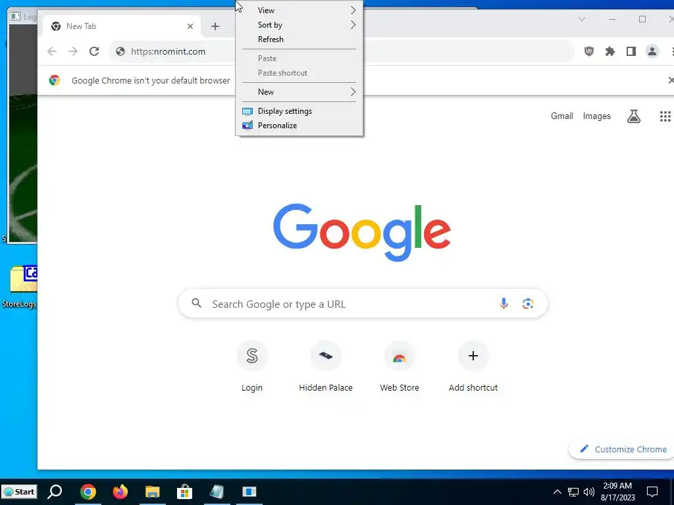Image resolution: width=674 pixels, height=505 pixels.
Task: Open the Google apps grid
Action: (x=665, y=116)
